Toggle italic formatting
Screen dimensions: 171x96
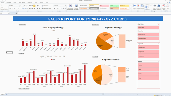click(x=12, y=8)
